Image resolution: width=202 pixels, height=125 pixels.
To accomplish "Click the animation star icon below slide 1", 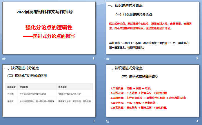I will (x=4, y=59).
